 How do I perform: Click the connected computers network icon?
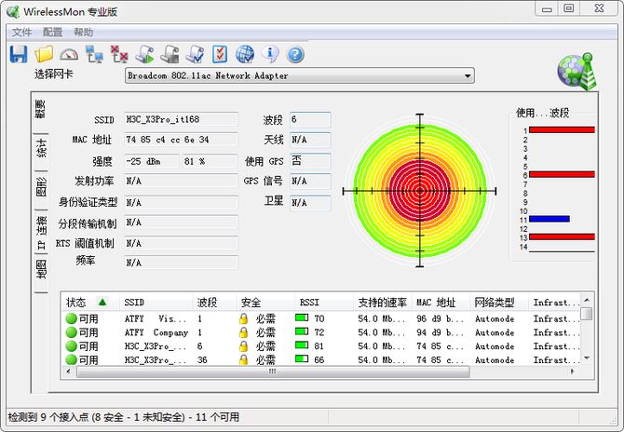tap(94, 55)
